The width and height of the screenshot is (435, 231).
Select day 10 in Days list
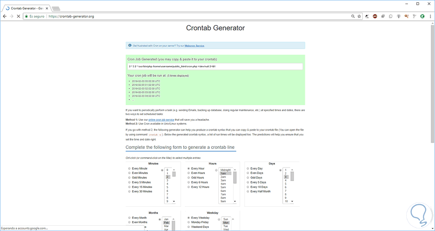286,201
